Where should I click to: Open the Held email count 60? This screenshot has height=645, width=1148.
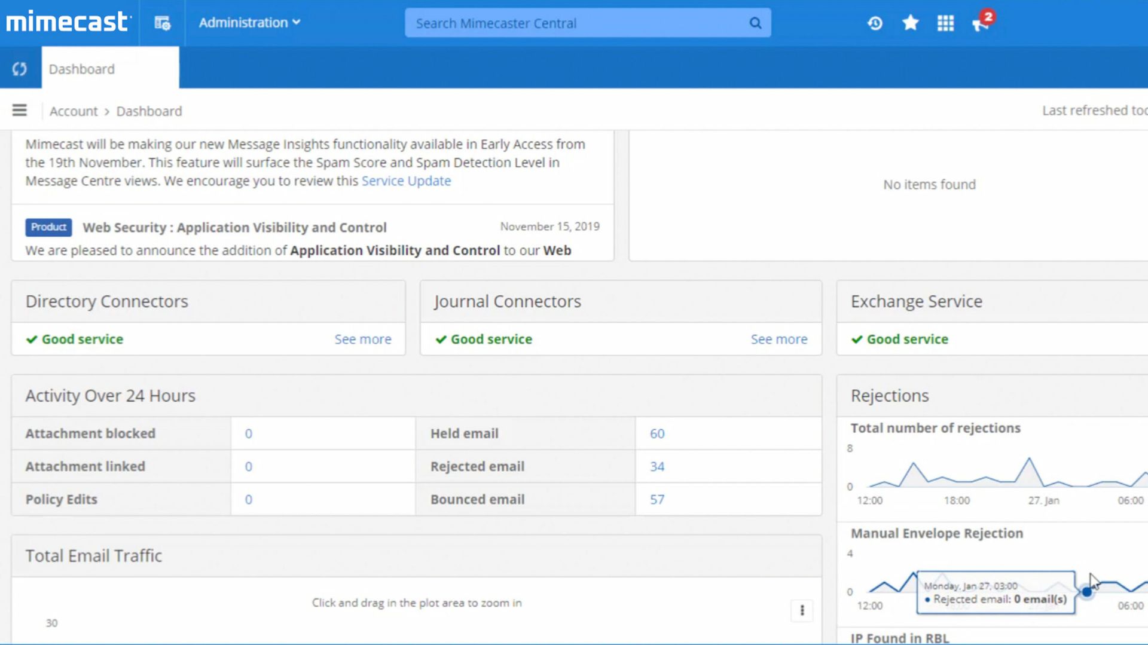(x=657, y=433)
